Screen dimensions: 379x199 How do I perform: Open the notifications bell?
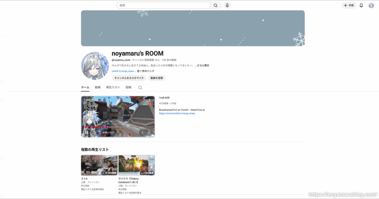[x=361, y=6]
